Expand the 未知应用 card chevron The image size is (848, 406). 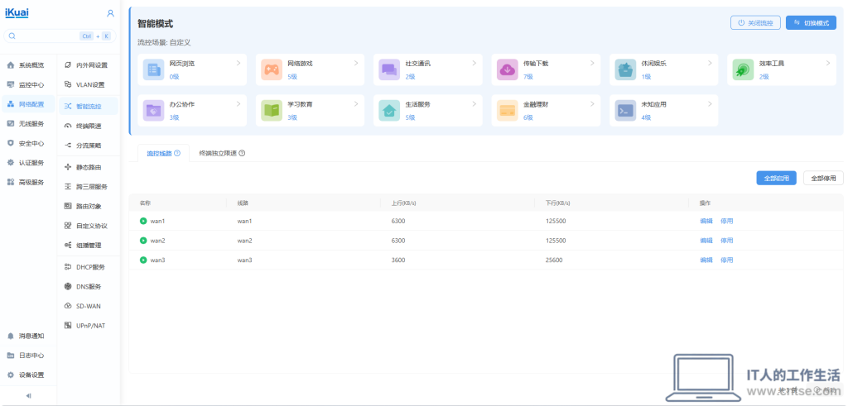(710, 104)
